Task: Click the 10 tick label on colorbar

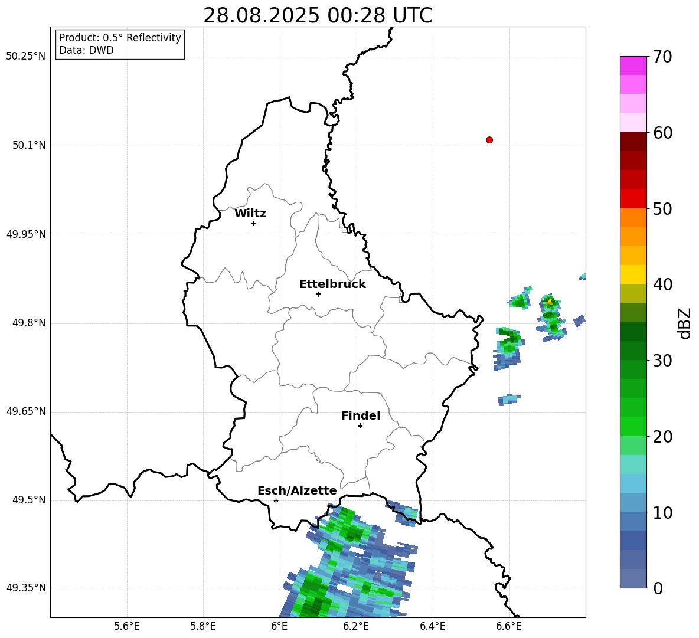Action: pos(662,513)
